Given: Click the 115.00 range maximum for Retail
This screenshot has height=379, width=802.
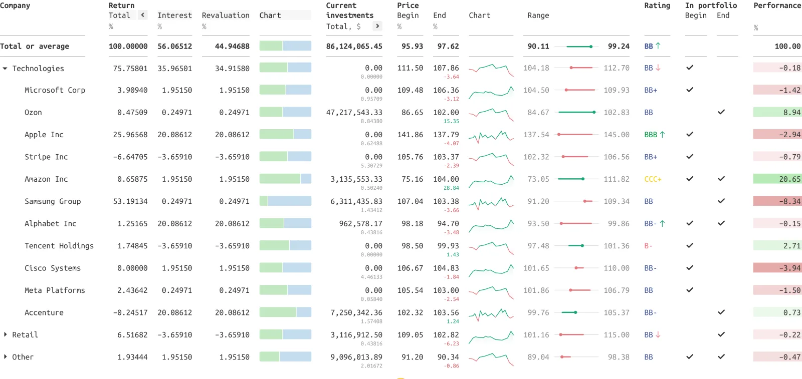Looking at the screenshot, I should point(617,335).
